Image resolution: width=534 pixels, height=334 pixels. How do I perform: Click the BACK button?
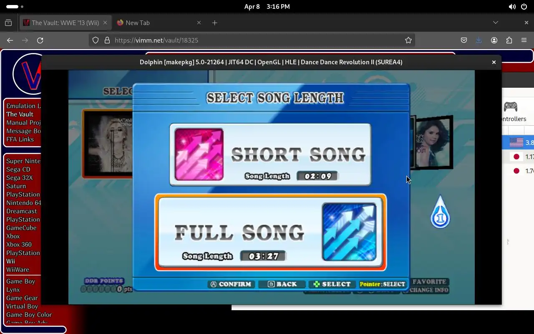(282, 284)
